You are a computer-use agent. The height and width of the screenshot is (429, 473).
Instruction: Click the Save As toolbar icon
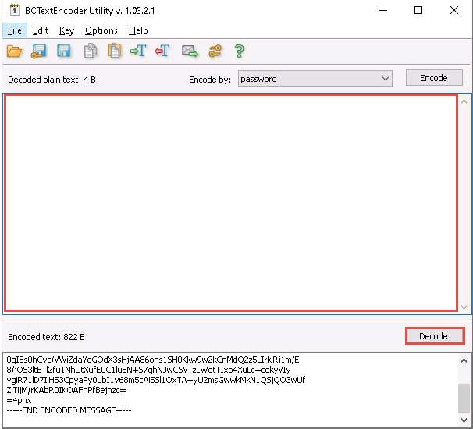point(39,51)
